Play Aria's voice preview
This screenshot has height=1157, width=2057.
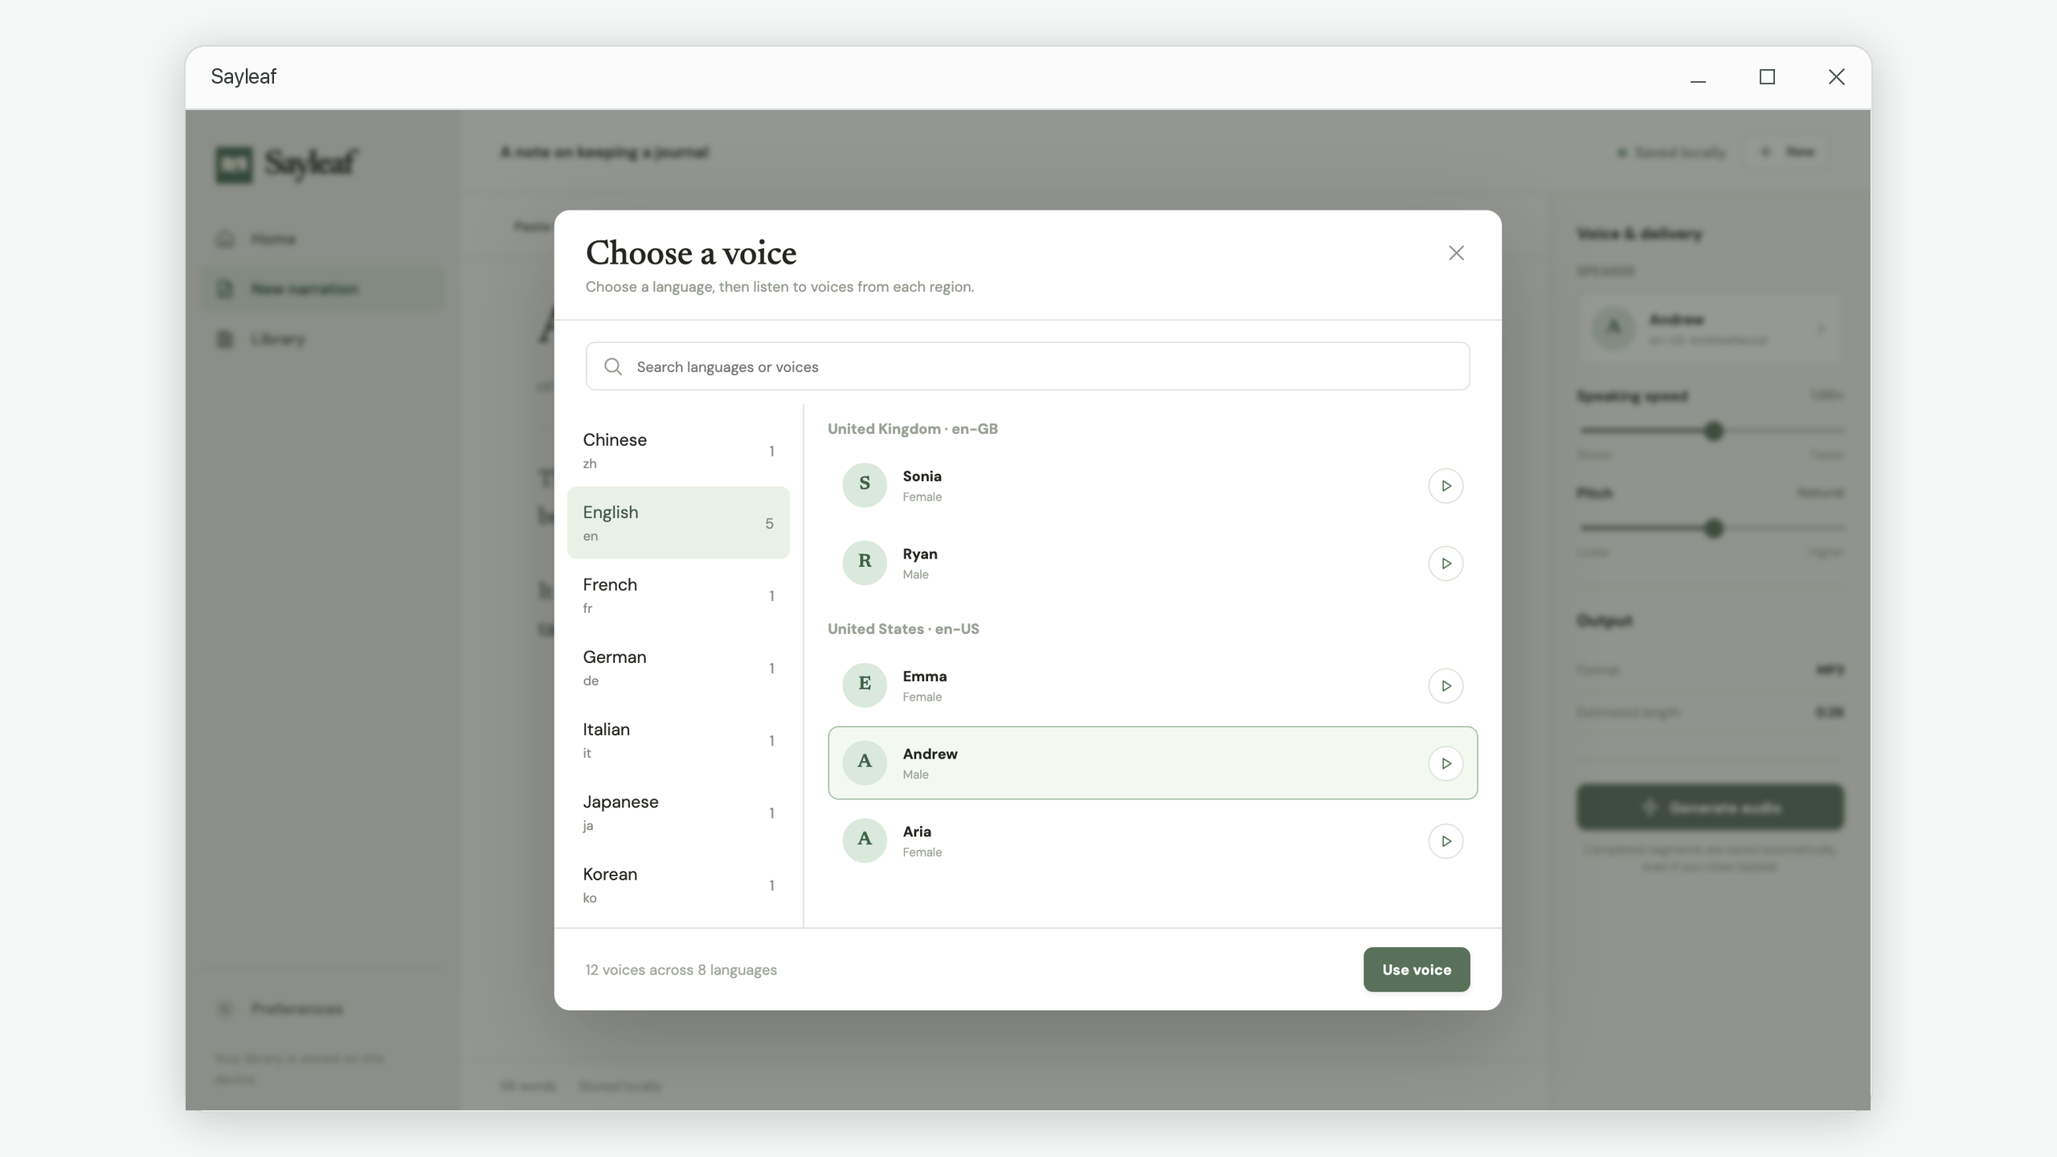tap(1446, 841)
